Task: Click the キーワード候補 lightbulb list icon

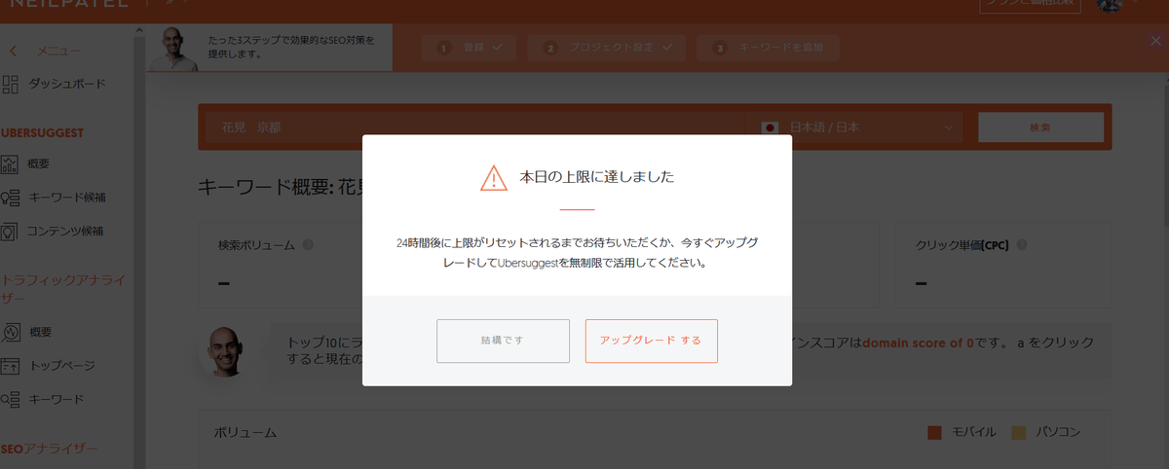Action: coord(10,198)
